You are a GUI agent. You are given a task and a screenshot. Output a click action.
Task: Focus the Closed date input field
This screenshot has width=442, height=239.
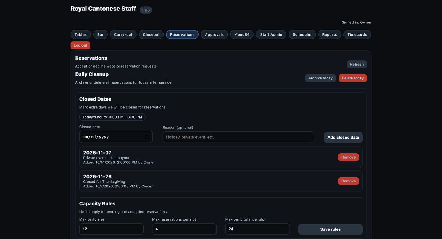(x=116, y=137)
